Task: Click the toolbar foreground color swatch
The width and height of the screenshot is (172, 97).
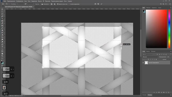Action: coord(2,62)
